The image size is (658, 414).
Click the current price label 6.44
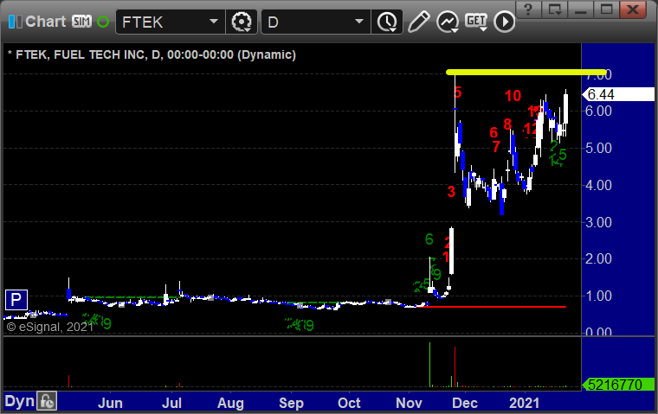tap(618, 94)
